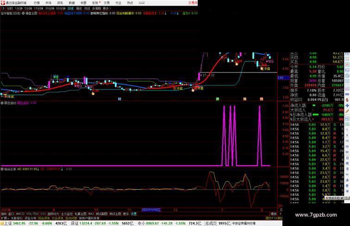Open the 交易 menu

click(106, 3)
